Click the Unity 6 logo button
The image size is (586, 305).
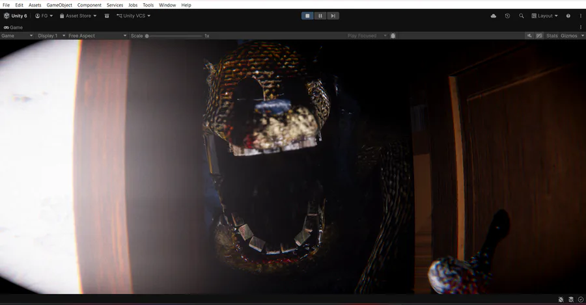[x=16, y=16]
